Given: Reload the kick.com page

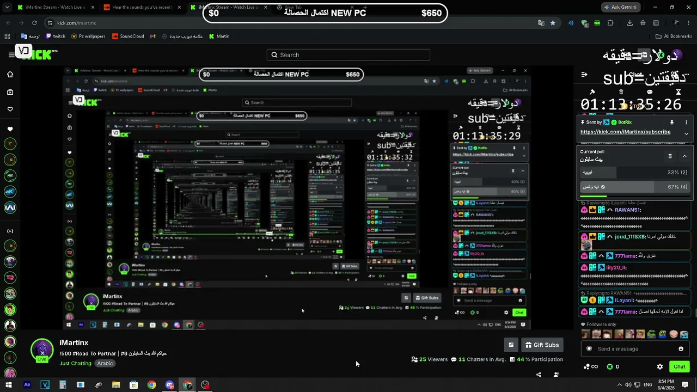Looking at the screenshot, I should pos(34,23).
